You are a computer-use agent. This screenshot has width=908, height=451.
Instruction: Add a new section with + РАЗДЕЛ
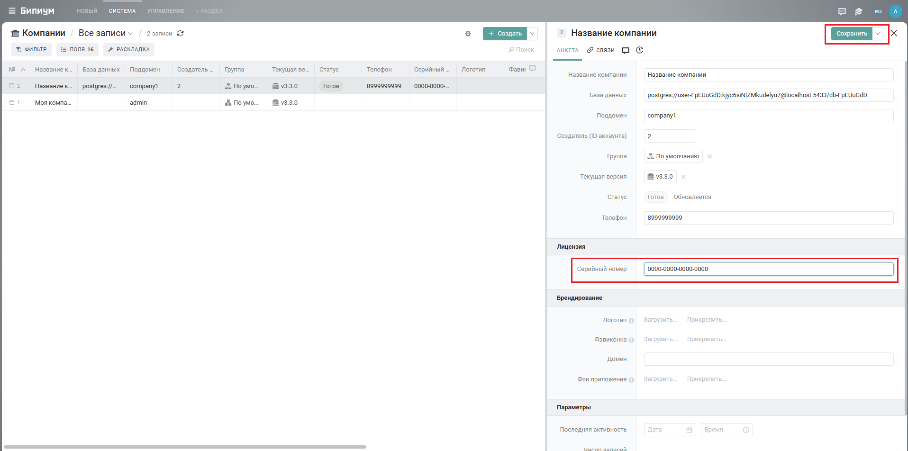(209, 11)
